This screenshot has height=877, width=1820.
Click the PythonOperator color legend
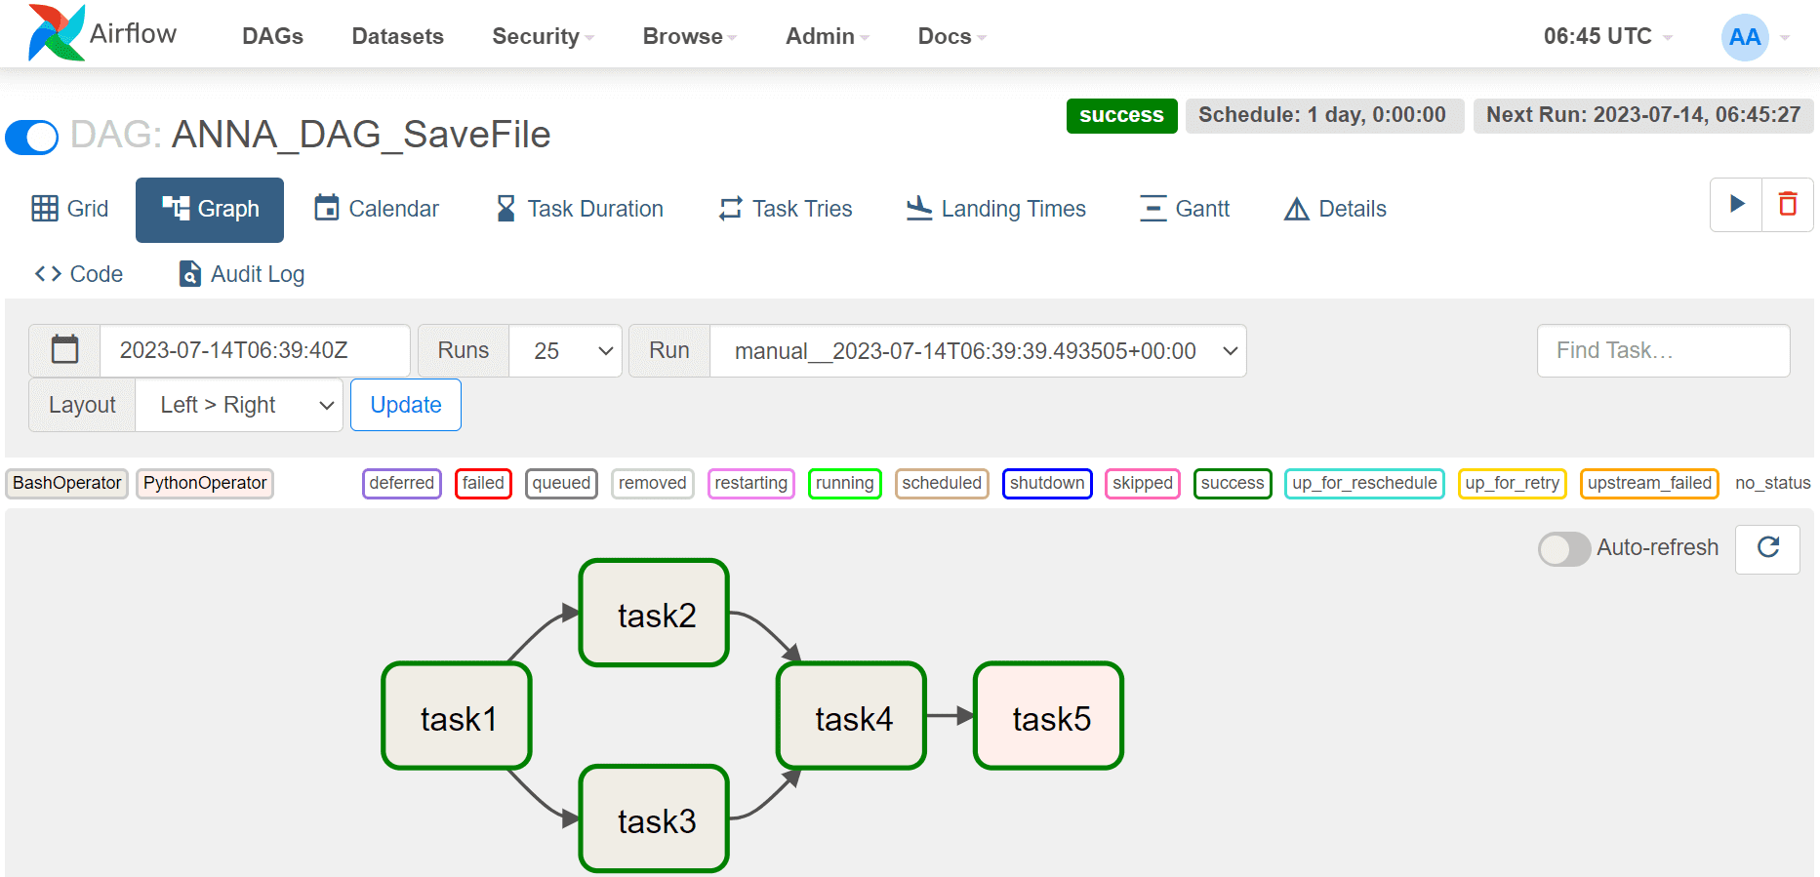tap(205, 483)
